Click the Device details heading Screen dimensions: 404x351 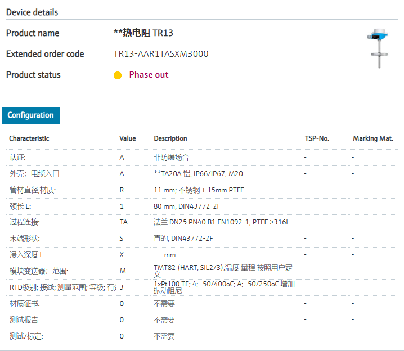pyautogui.click(x=32, y=12)
